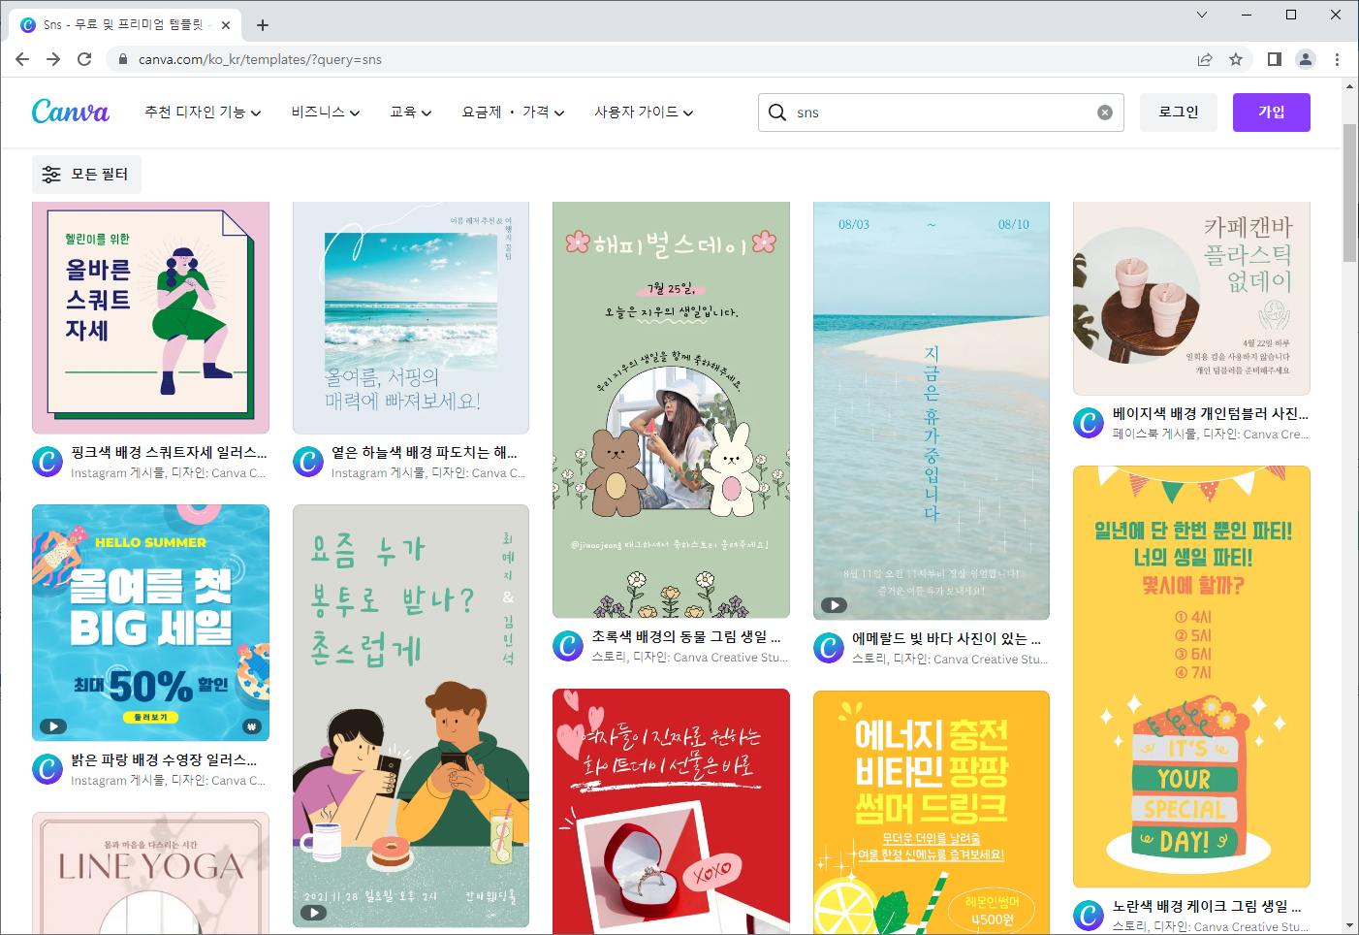Screen dimensions: 1359x935
Task: Click the purple 가입 button
Action: [x=1272, y=113]
